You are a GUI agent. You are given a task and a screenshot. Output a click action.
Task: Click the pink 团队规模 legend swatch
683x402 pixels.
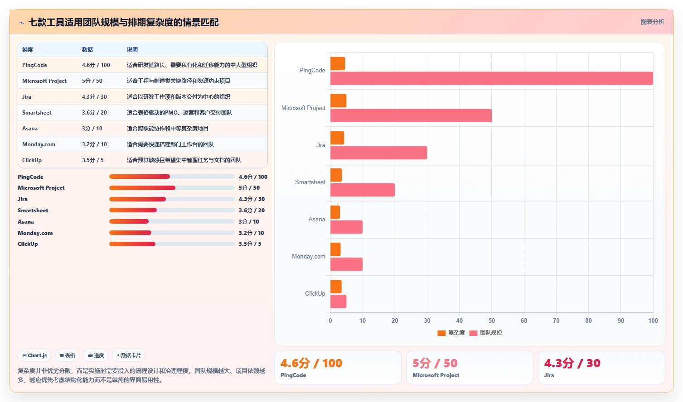click(x=473, y=333)
